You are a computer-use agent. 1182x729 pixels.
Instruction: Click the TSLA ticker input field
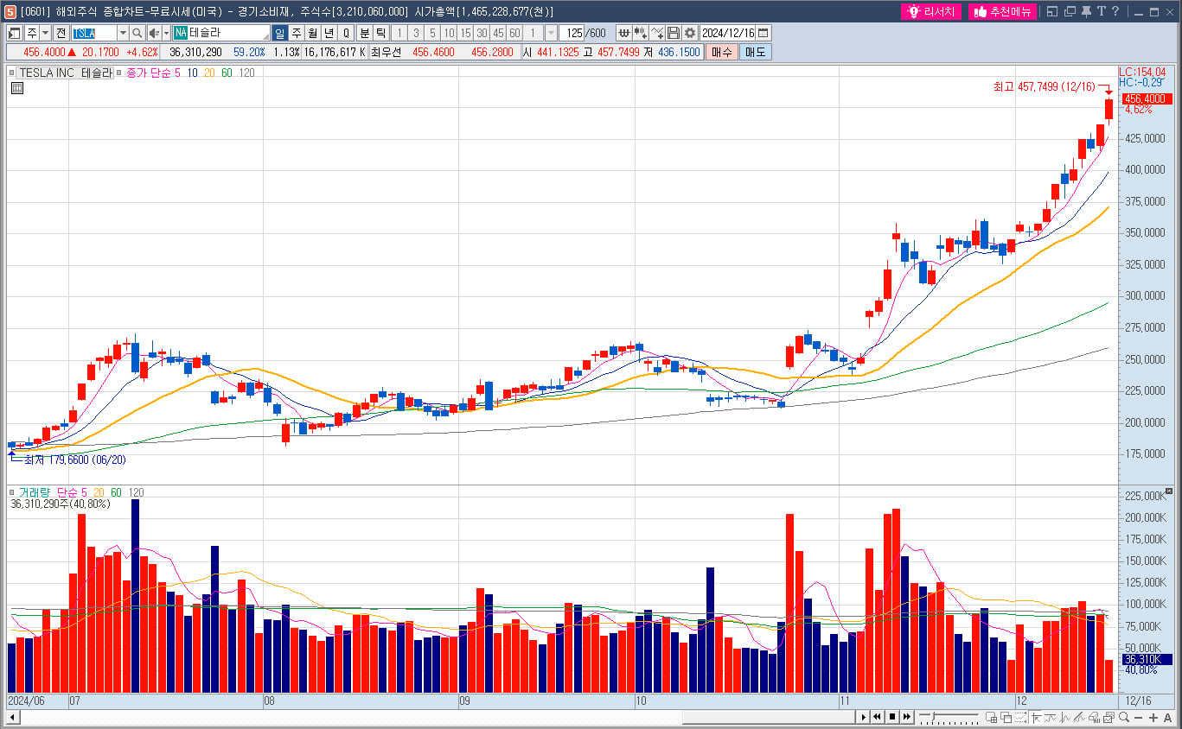(x=94, y=33)
